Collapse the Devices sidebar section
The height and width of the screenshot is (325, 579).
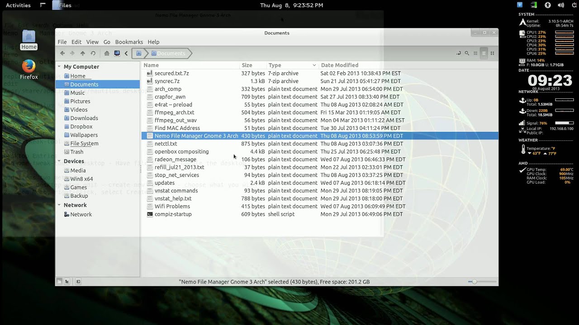[59, 161]
